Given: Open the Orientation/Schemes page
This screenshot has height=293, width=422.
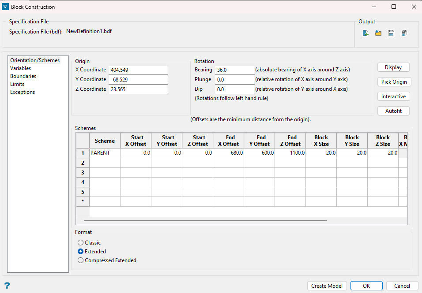Looking at the screenshot, I should 35,60.
